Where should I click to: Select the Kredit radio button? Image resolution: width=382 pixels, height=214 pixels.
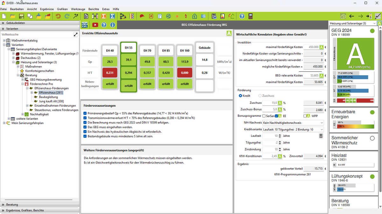240,96
